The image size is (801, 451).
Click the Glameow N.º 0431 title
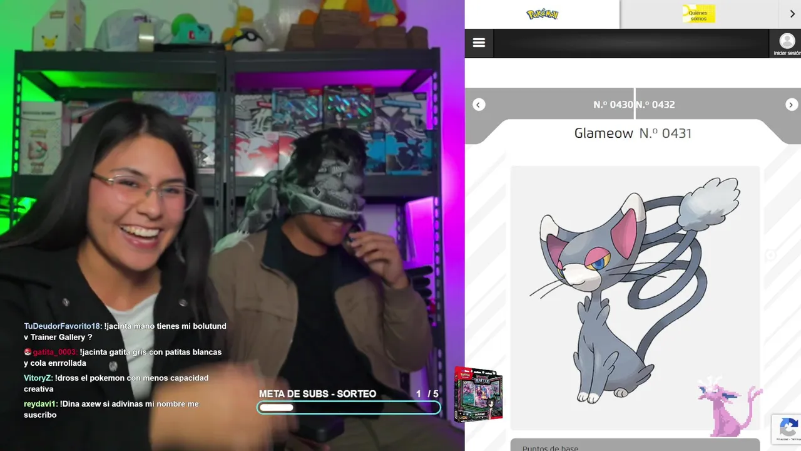(633, 133)
